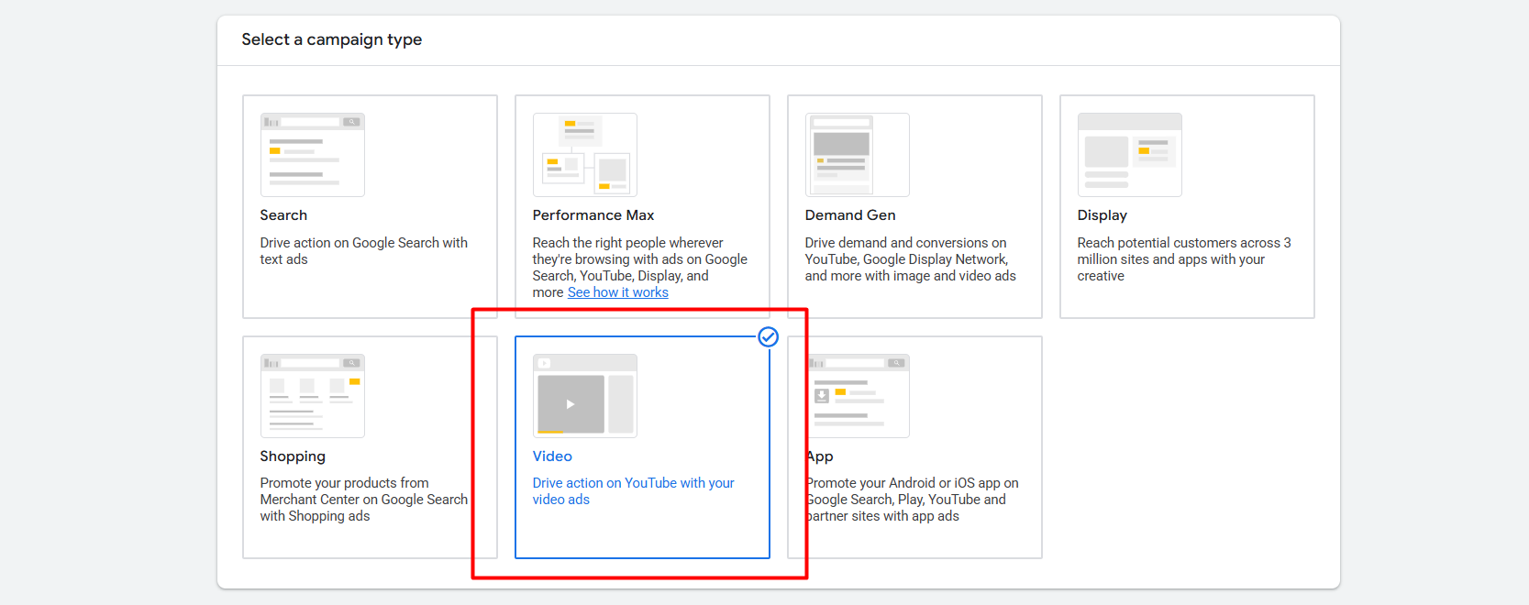Select the "Search" campaign title
The height and width of the screenshot is (605, 1529).
pyautogui.click(x=283, y=215)
